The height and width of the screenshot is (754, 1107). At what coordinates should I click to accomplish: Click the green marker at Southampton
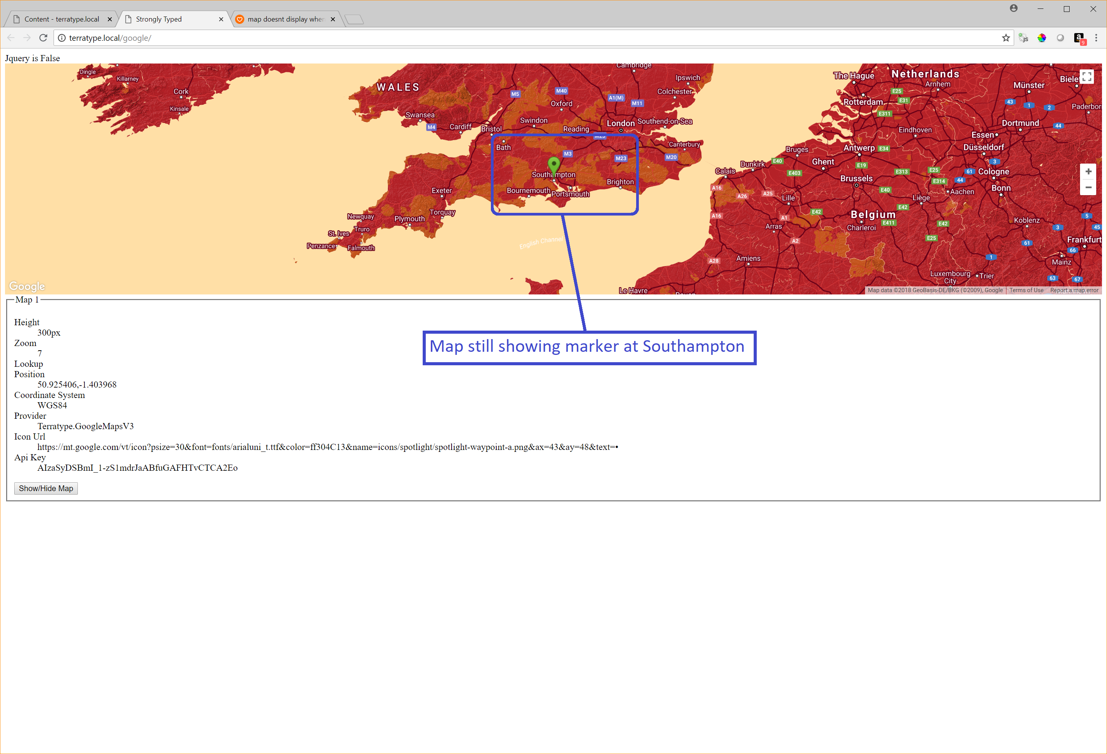click(553, 166)
